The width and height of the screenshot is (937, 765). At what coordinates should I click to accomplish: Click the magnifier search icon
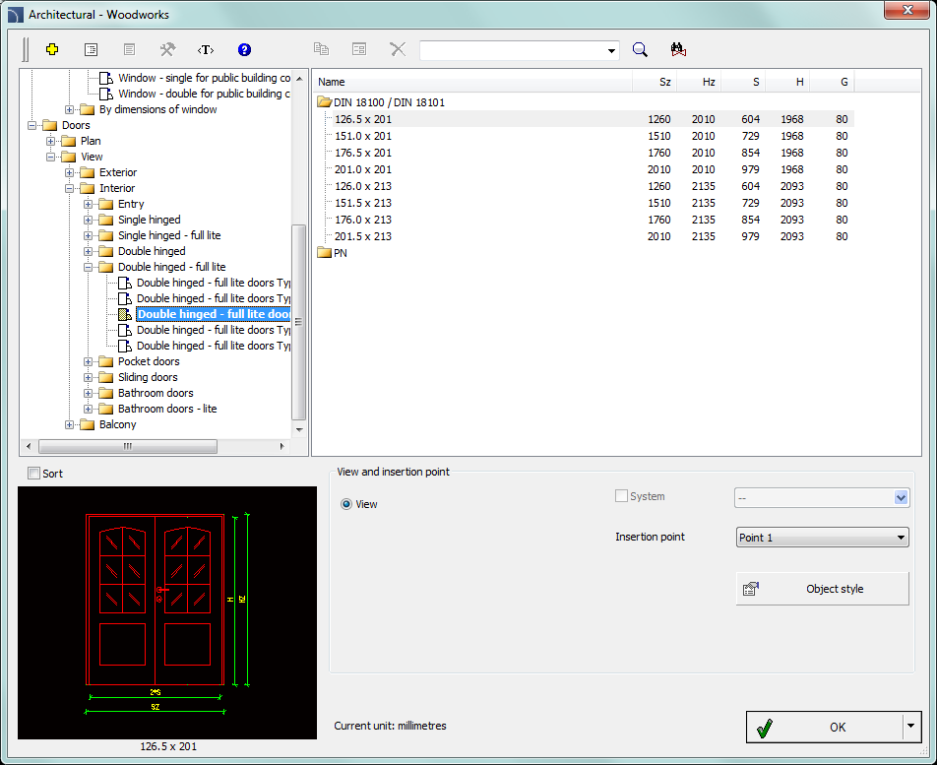point(640,49)
